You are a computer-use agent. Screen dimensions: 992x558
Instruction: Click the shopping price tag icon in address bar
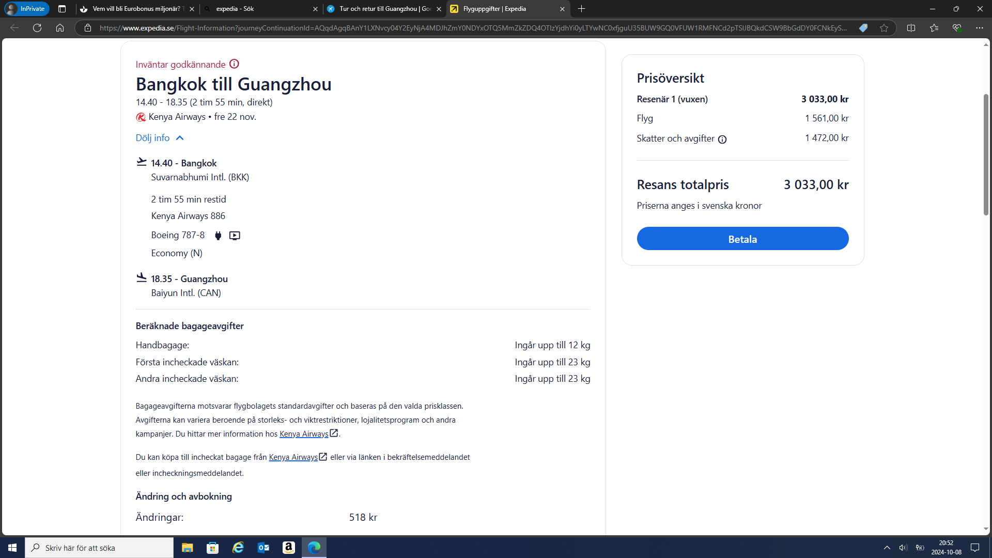click(x=863, y=28)
